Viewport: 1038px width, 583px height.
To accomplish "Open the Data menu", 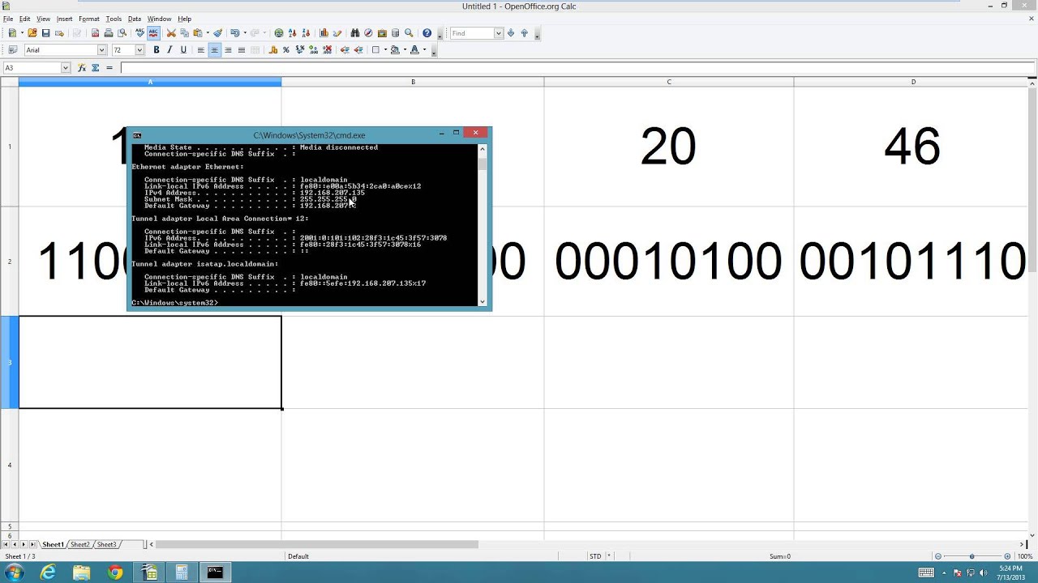I will pyautogui.click(x=135, y=19).
